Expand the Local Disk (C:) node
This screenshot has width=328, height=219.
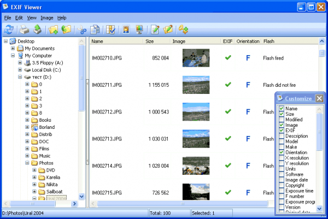20,70
